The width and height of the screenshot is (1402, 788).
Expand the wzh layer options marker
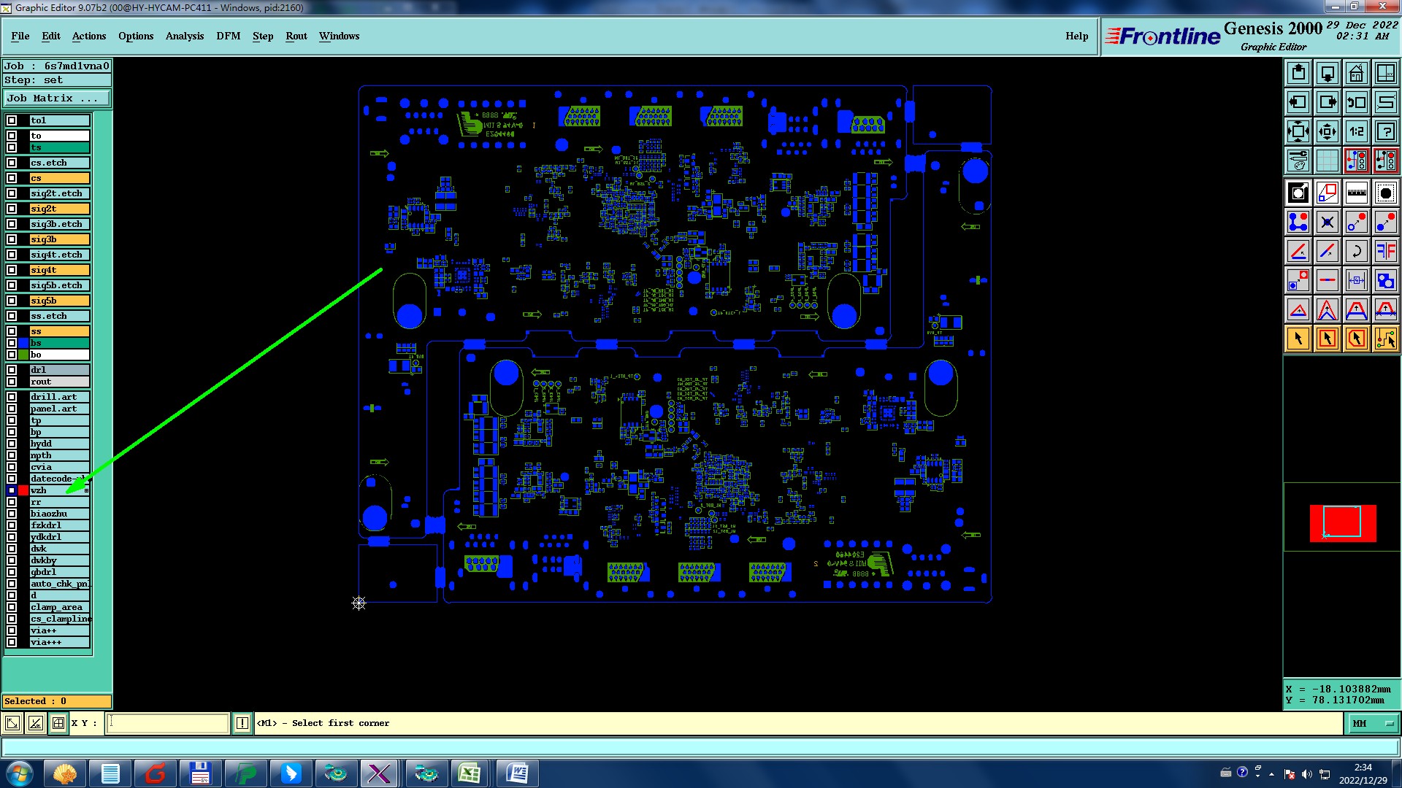[86, 490]
